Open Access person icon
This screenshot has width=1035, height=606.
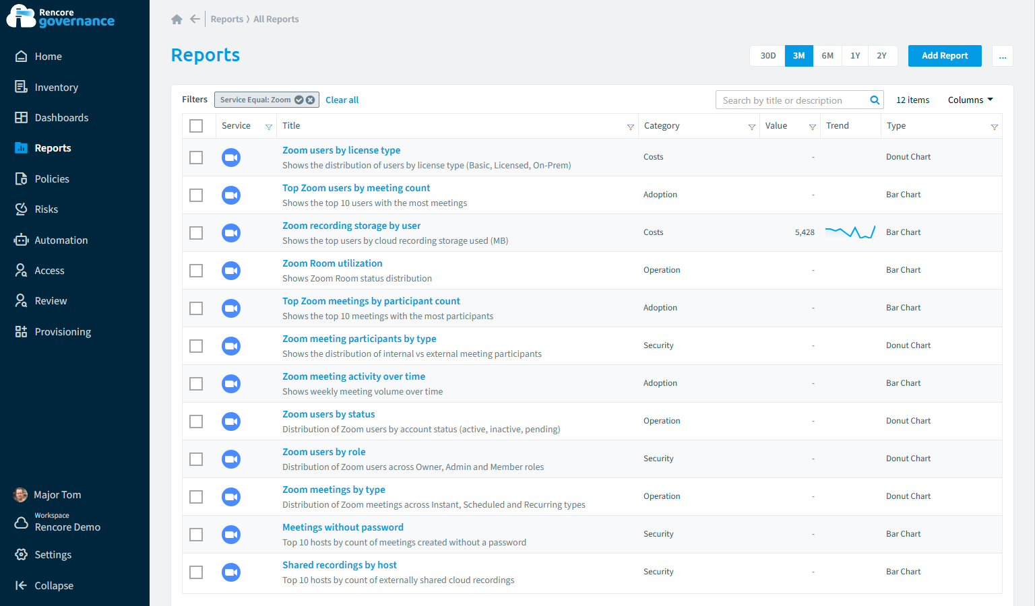point(22,271)
